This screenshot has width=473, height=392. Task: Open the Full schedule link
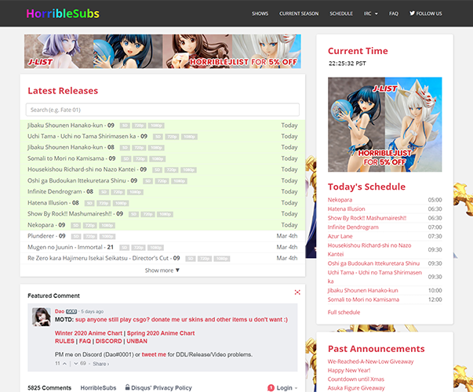(344, 312)
